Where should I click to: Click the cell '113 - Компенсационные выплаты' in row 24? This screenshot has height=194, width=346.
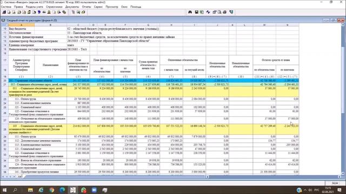point(37,103)
